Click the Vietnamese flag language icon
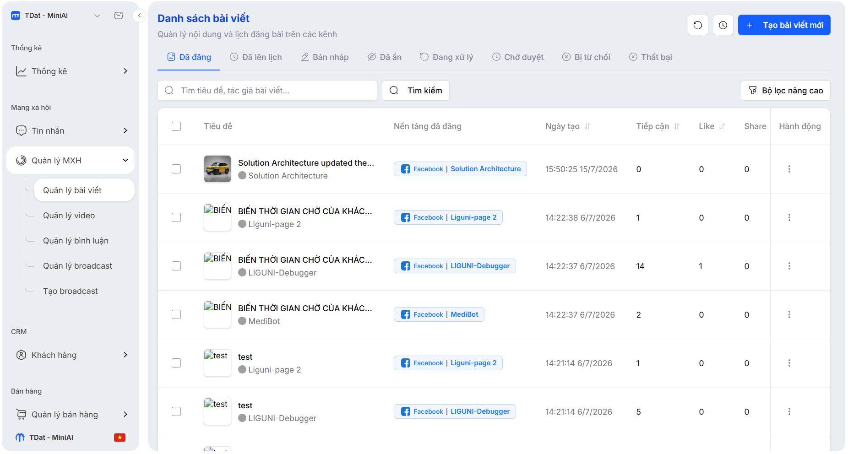848x454 pixels. [x=120, y=438]
